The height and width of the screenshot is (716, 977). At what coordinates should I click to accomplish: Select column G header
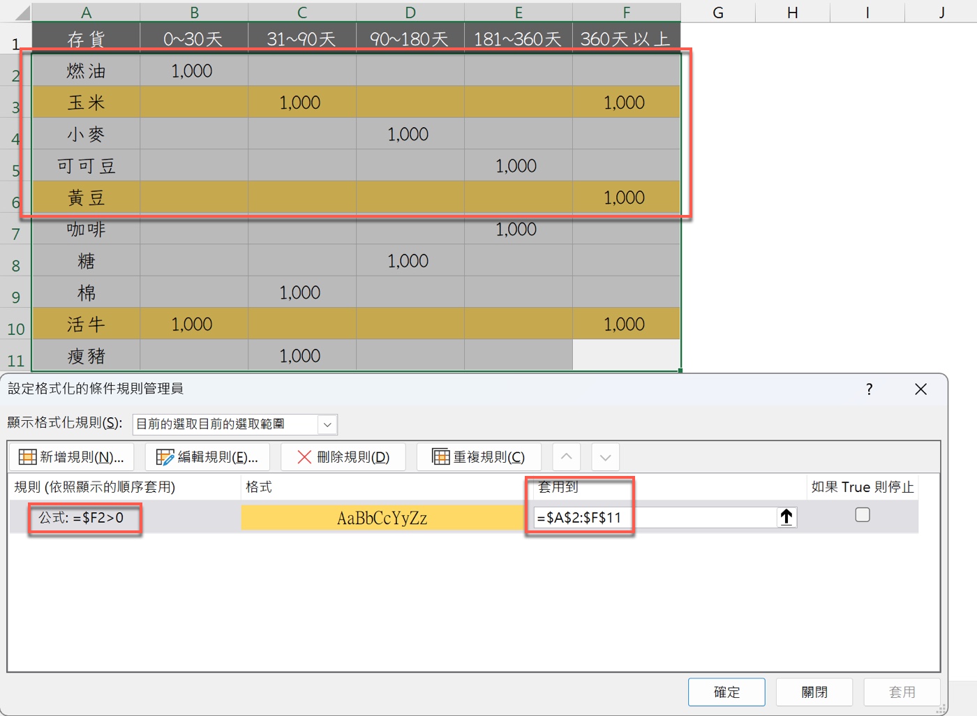[x=718, y=12]
